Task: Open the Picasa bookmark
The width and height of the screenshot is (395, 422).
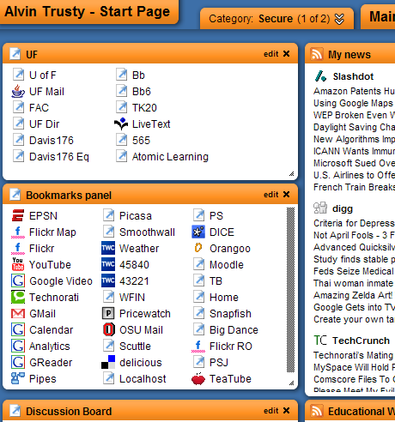Action: pyautogui.click(x=136, y=216)
